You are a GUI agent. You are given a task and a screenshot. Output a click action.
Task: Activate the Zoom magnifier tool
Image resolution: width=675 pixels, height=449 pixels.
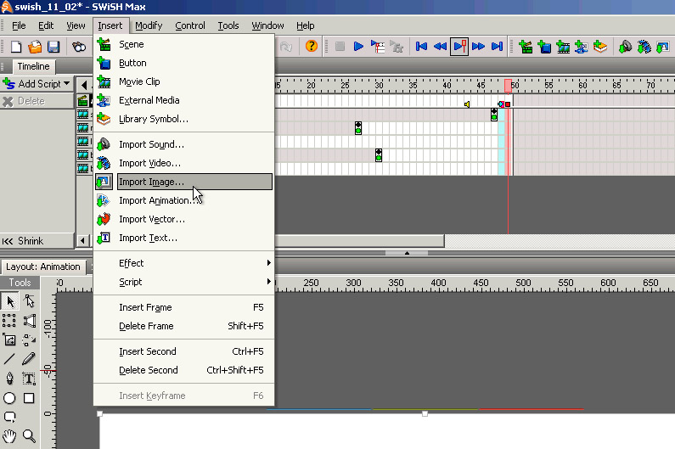(x=29, y=436)
